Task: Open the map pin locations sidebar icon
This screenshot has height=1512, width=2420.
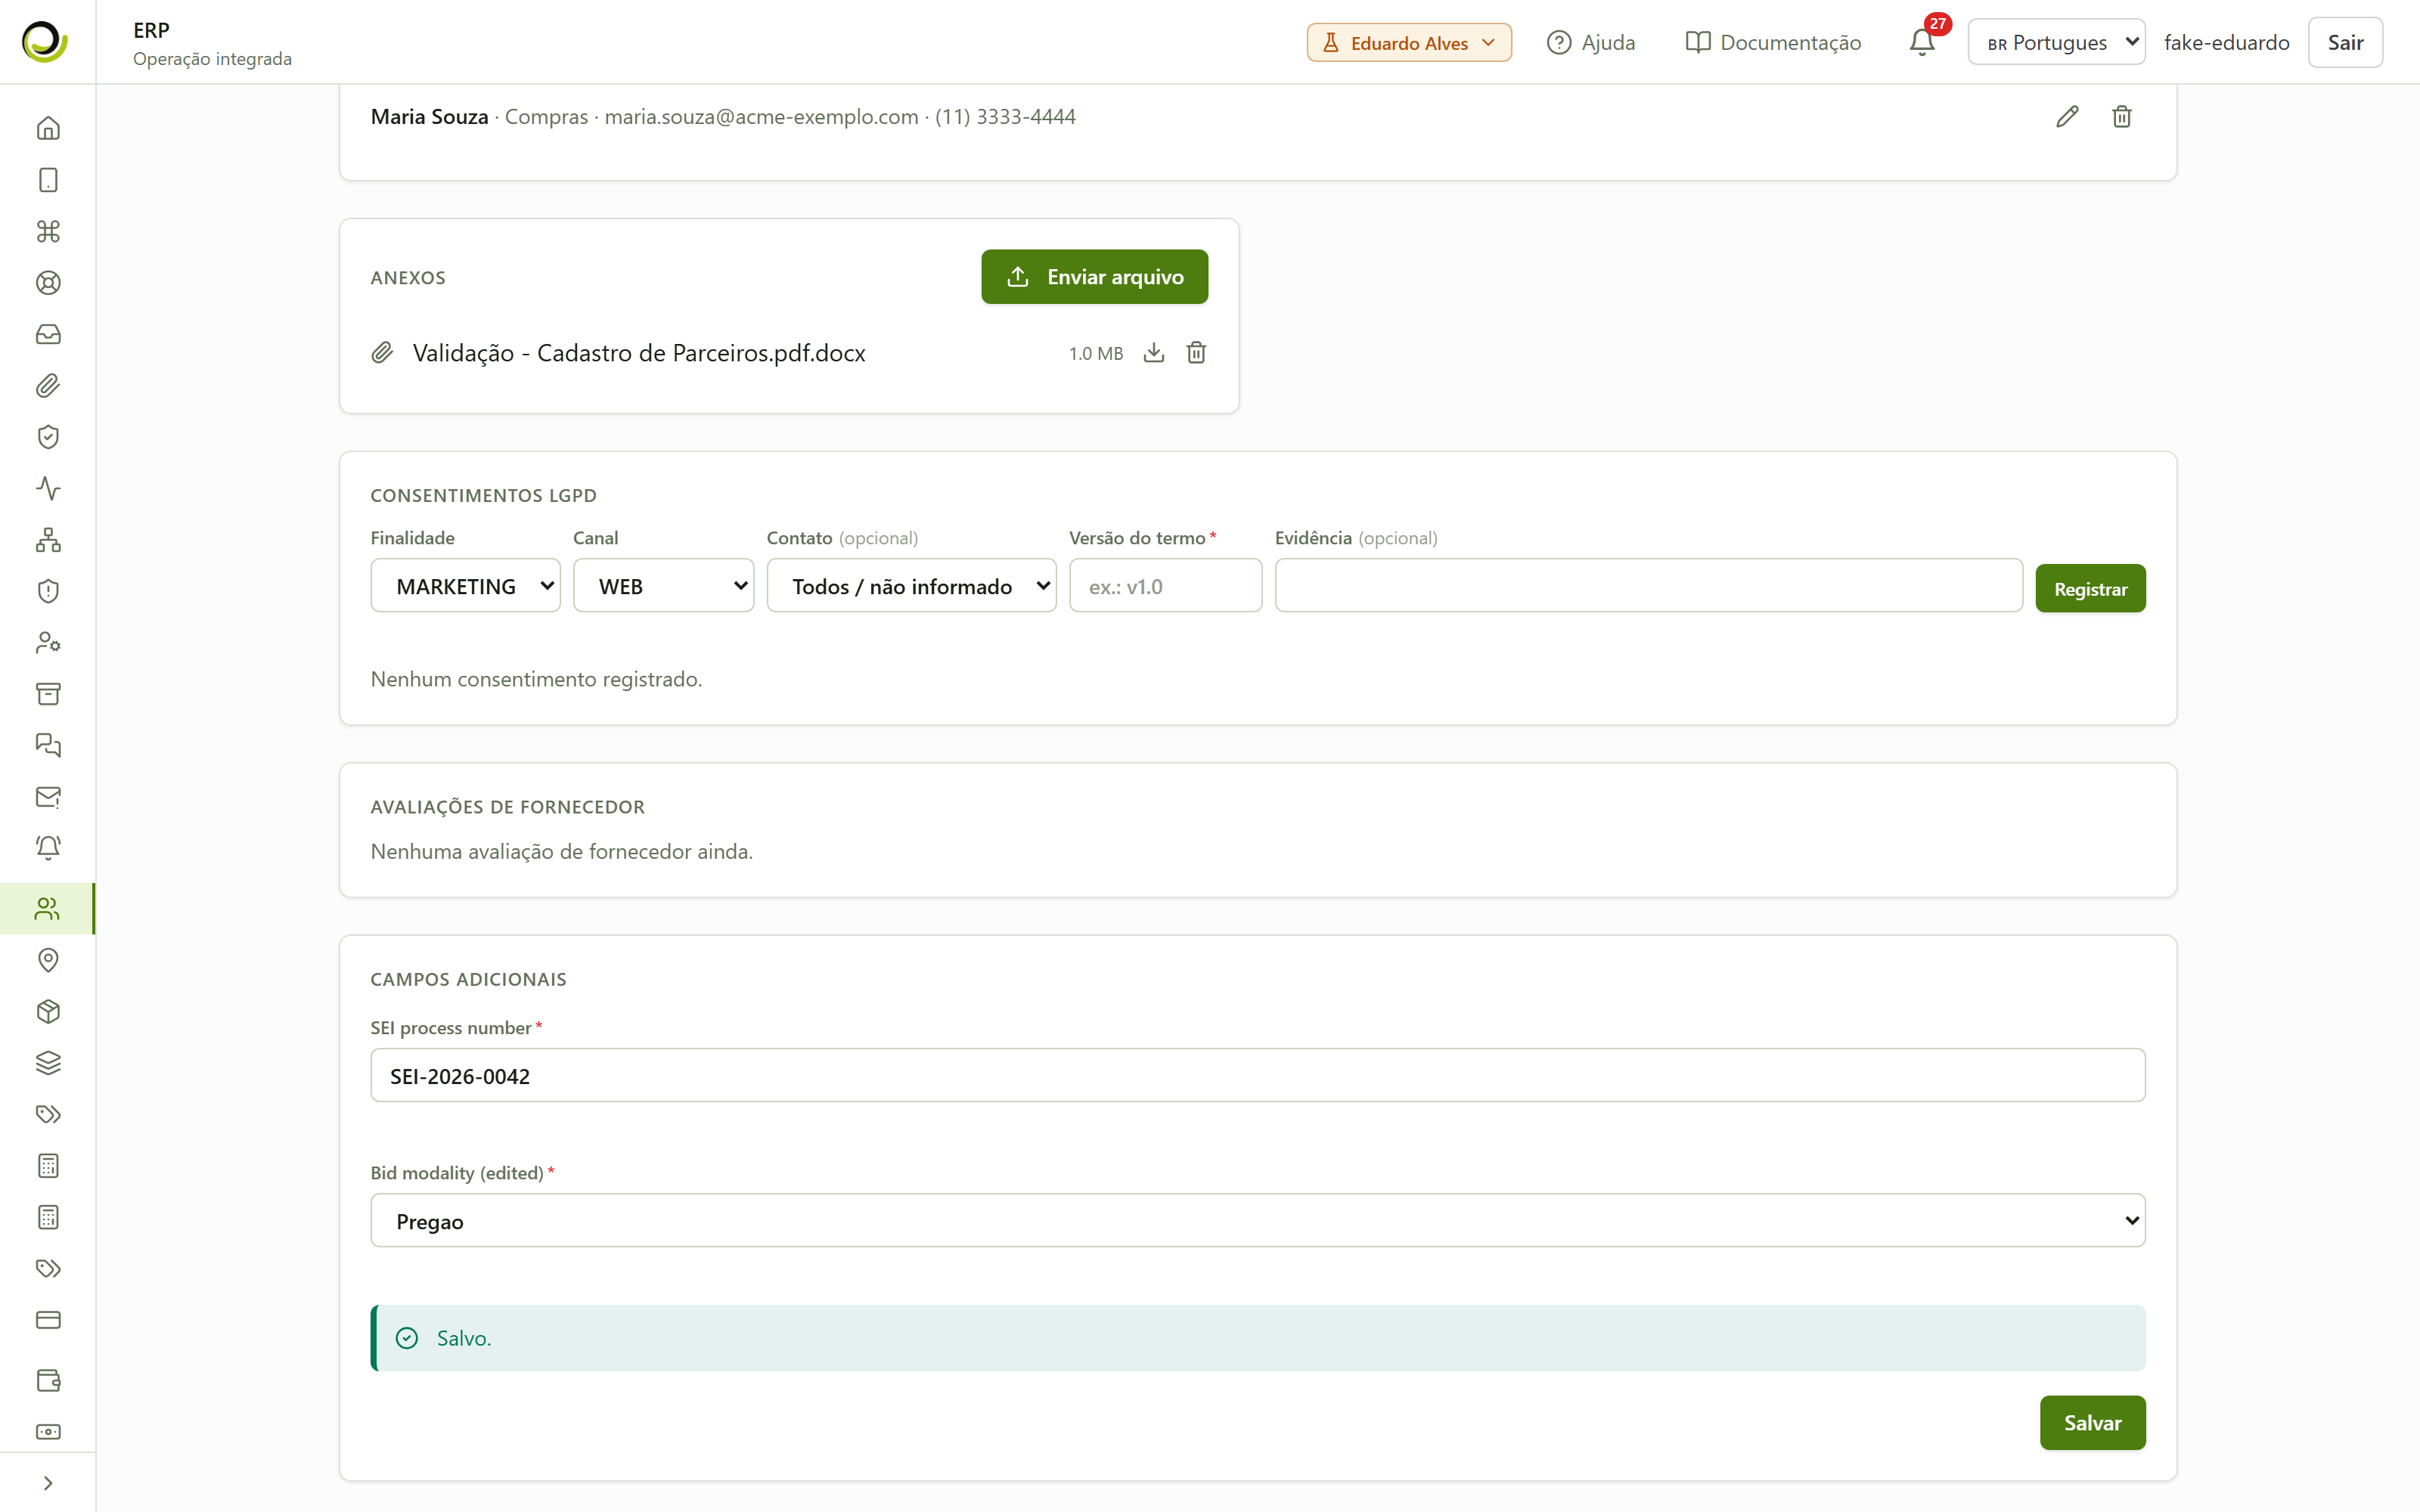Action: [x=48, y=960]
